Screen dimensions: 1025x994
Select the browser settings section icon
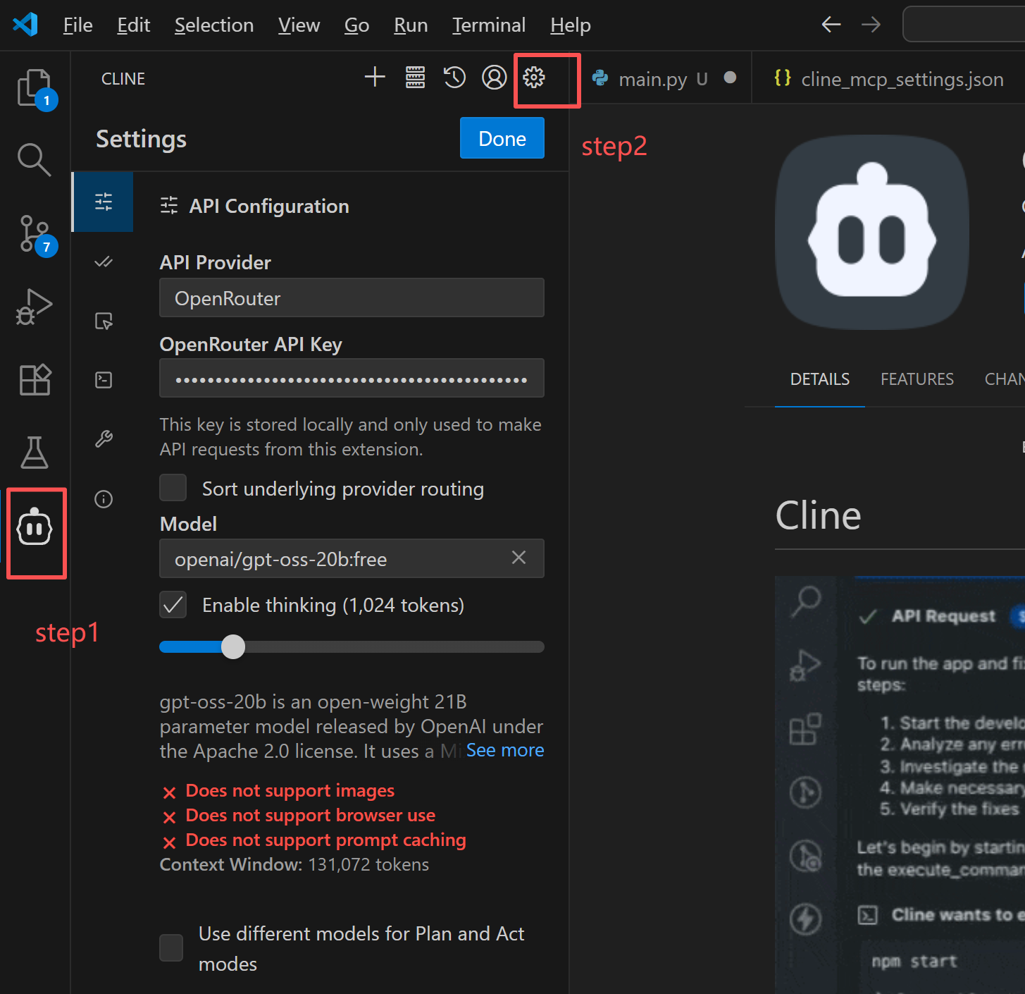click(x=104, y=321)
